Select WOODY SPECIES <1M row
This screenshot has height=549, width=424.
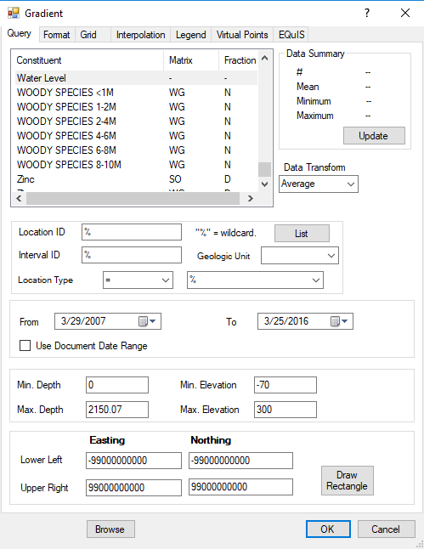[137, 93]
